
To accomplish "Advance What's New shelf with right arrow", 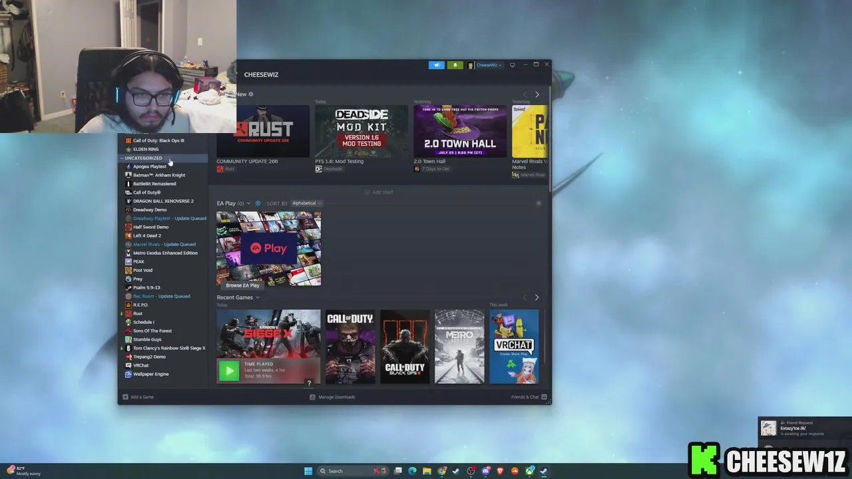I will tap(537, 94).
